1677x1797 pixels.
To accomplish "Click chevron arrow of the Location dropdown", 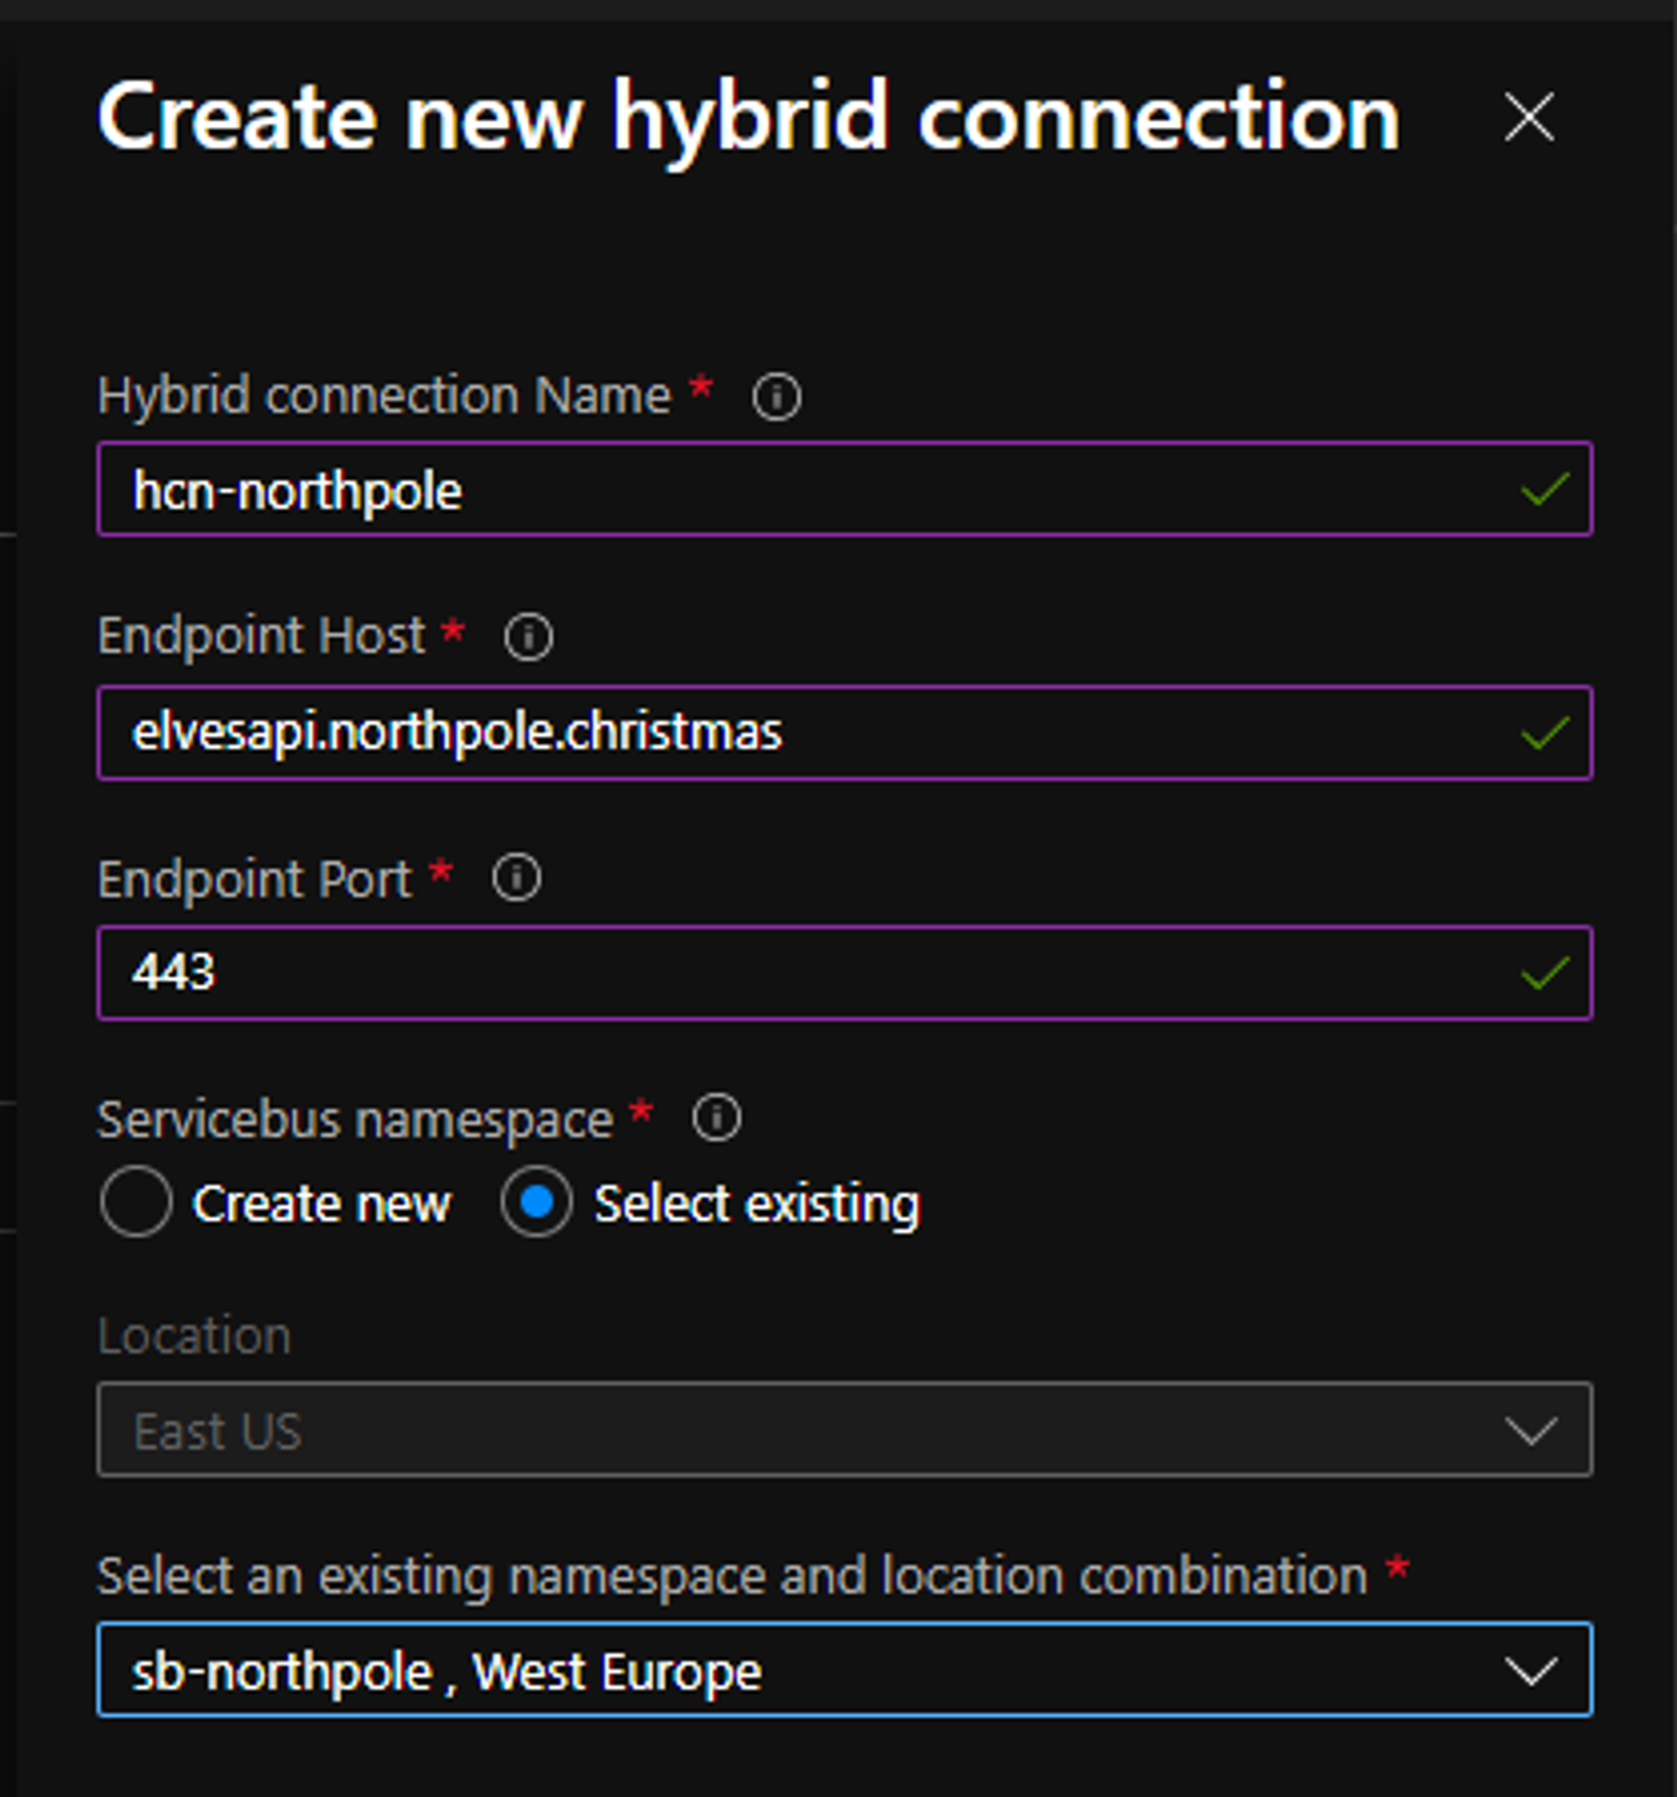I will 1531,1430.
